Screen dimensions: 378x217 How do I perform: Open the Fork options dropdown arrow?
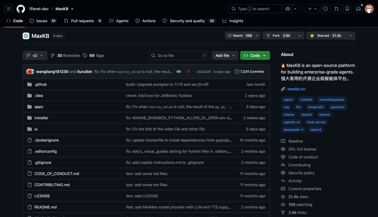coord(299,36)
